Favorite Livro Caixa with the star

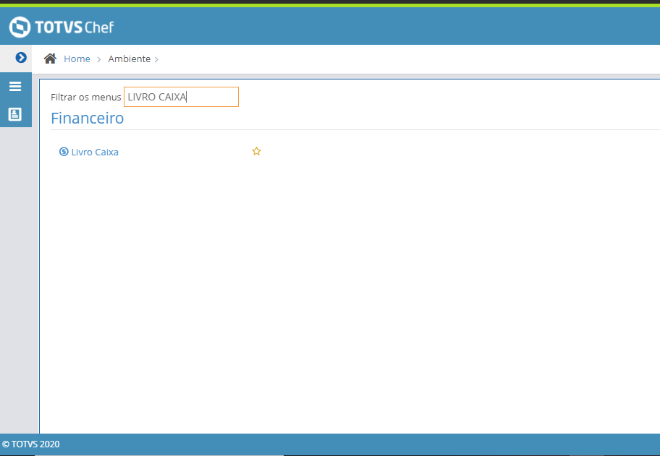[x=256, y=151]
